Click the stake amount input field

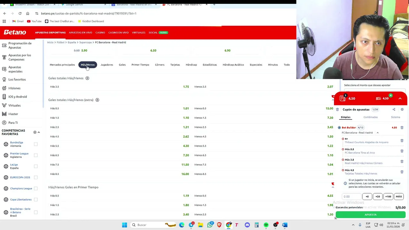click(x=351, y=196)
